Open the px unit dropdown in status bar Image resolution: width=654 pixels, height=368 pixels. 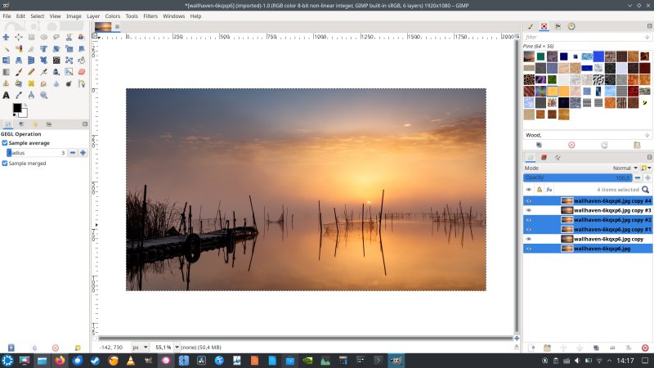click(141, 348)
